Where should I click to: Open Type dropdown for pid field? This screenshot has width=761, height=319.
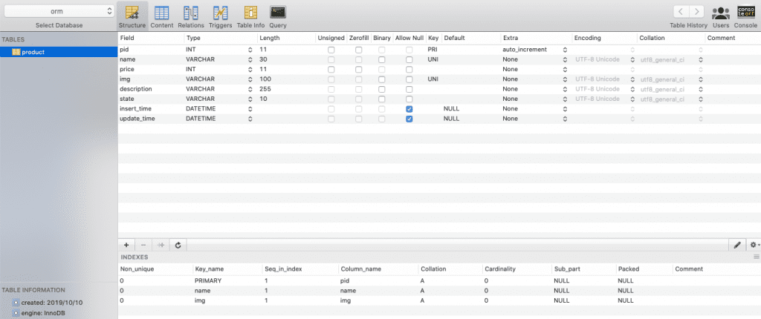pos(250,50)
